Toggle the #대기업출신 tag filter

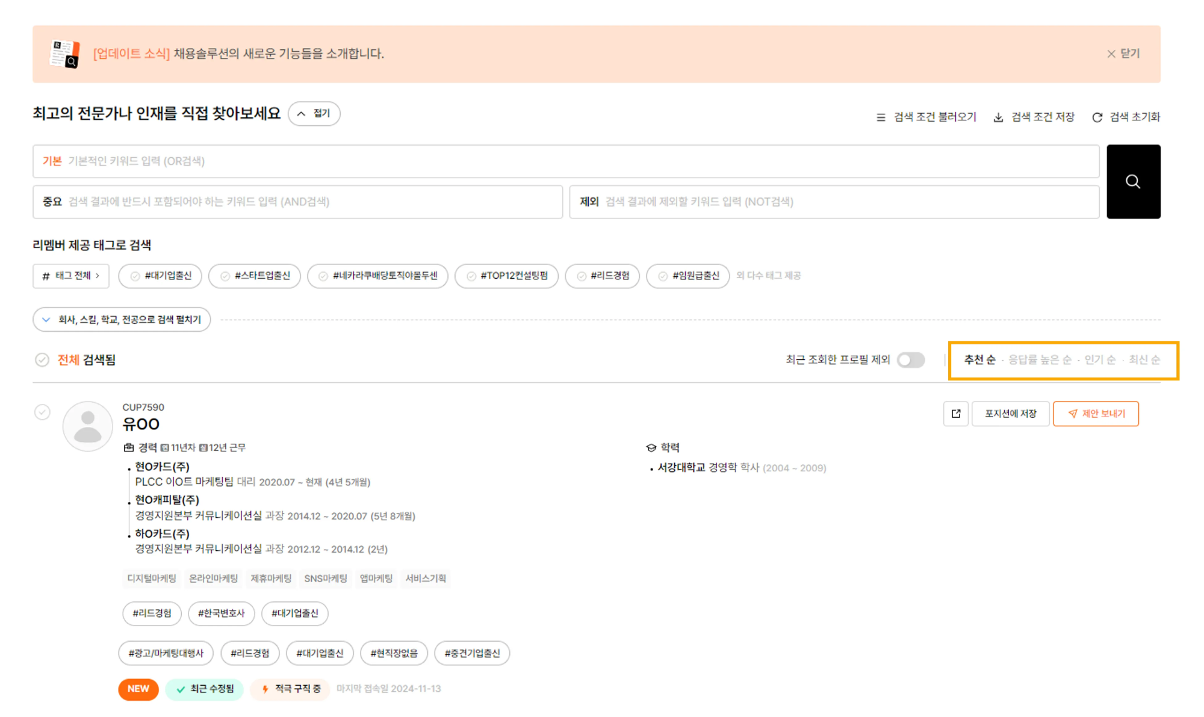click(160, 276)
